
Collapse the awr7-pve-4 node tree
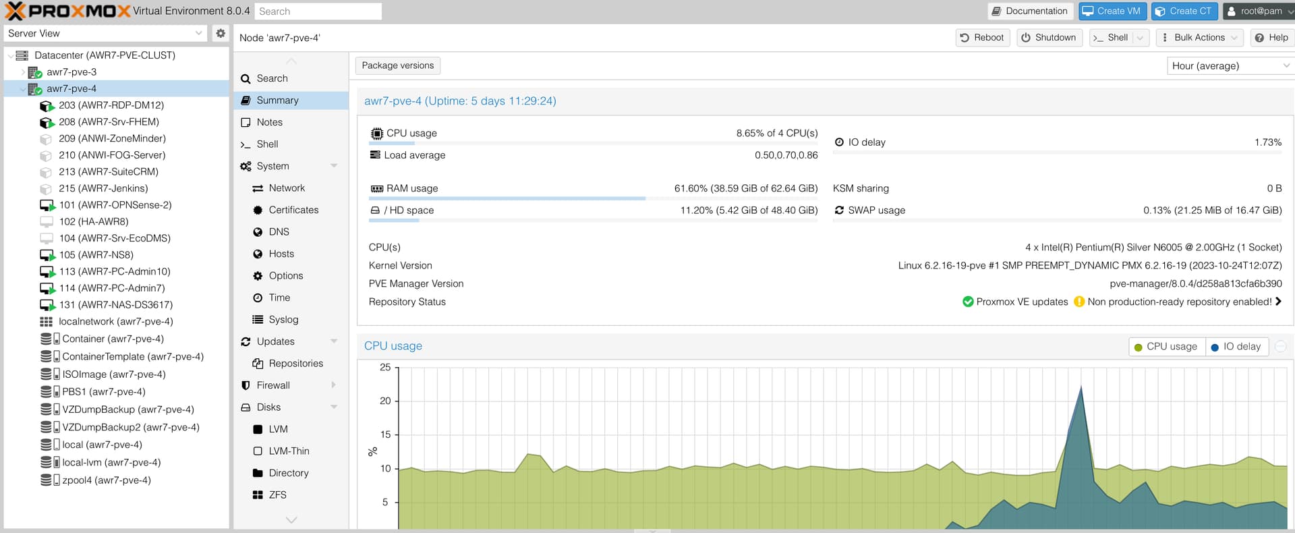[23, 89]
